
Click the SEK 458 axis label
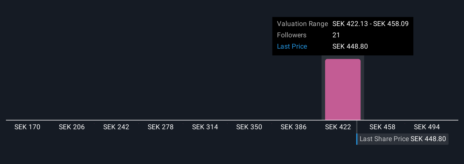click(x=383, y=127)
